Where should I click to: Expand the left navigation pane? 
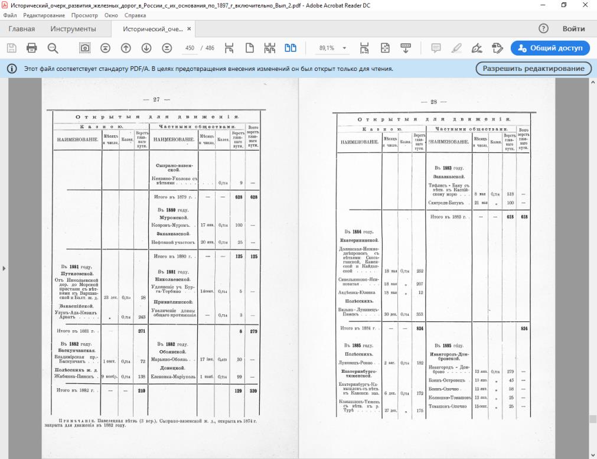pyautogui.click(x=5, y=269)
